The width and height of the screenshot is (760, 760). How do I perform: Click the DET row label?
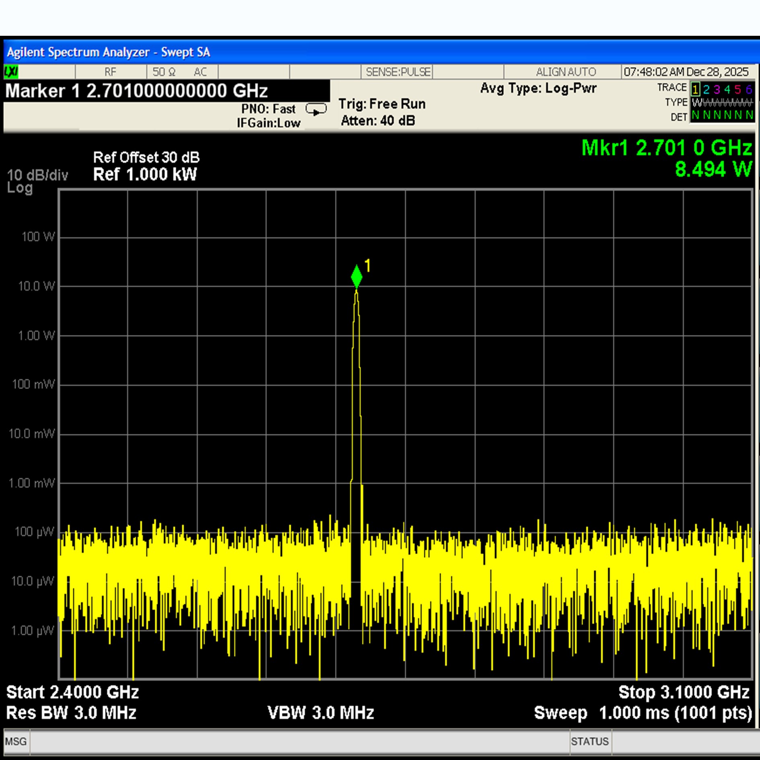point(679,117)
